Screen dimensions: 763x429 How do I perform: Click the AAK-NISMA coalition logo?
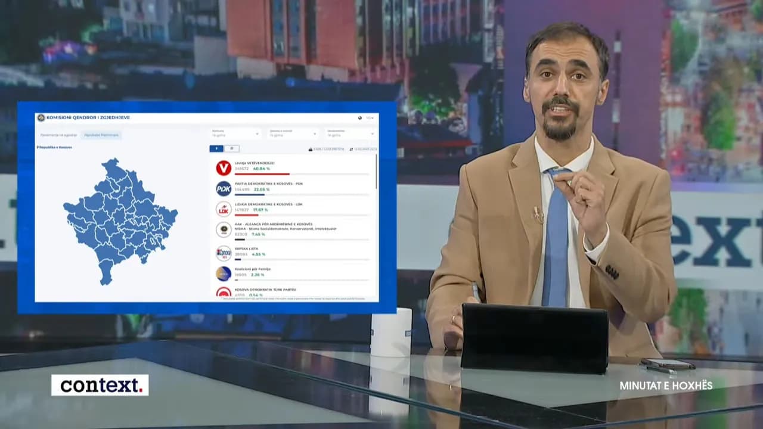(x=224, y=229)
